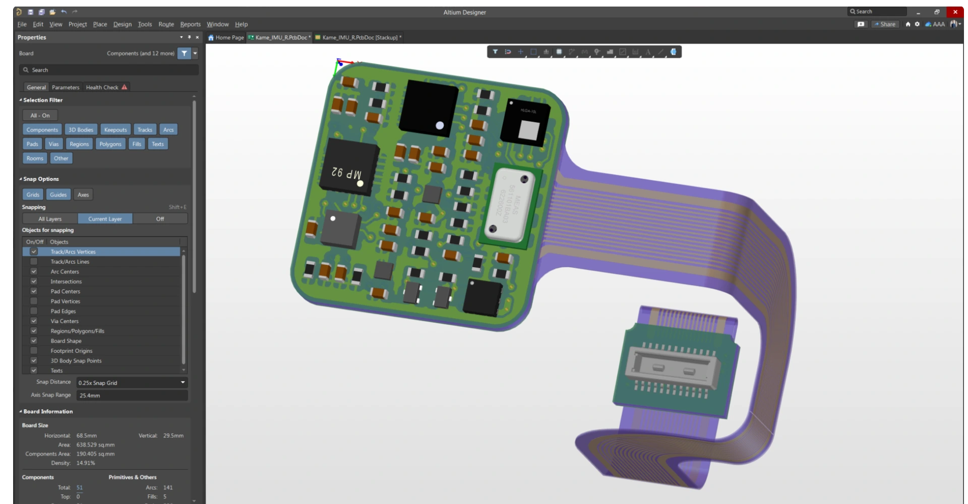Select the place pad/via icon in Active Bar
Screen dimensions: 968x504
click(x=597, y=52)
